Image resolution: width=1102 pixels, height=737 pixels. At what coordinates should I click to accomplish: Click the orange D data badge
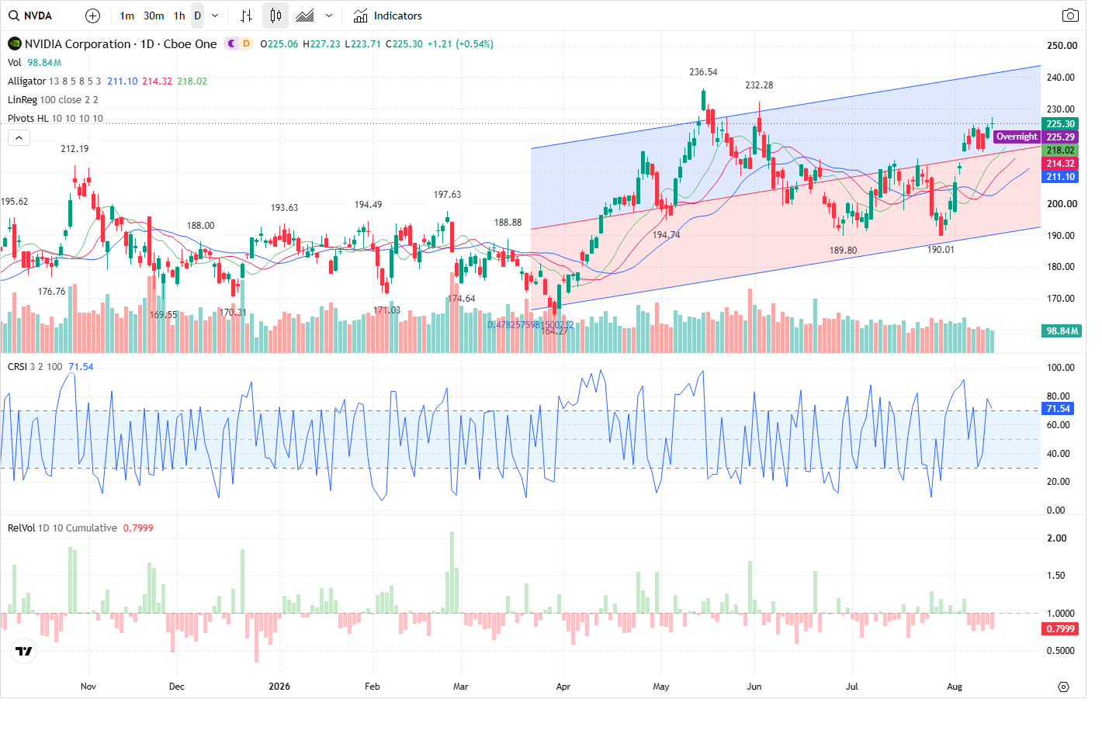coord(246,44)
